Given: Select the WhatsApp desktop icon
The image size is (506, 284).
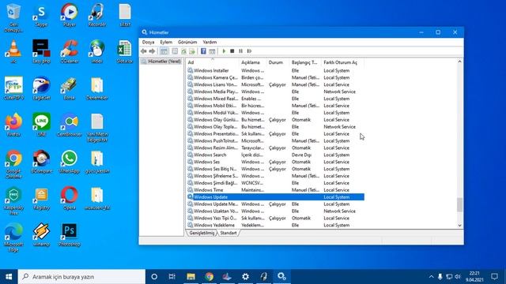Looking at the screenshot, I should point(70,162).
